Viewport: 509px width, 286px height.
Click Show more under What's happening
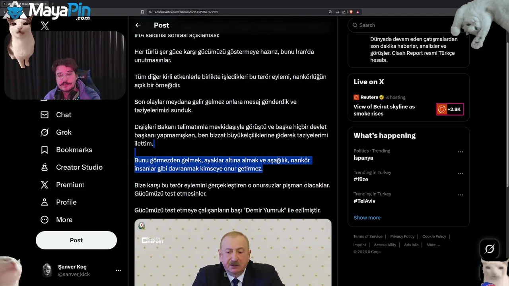click(367, 218)
